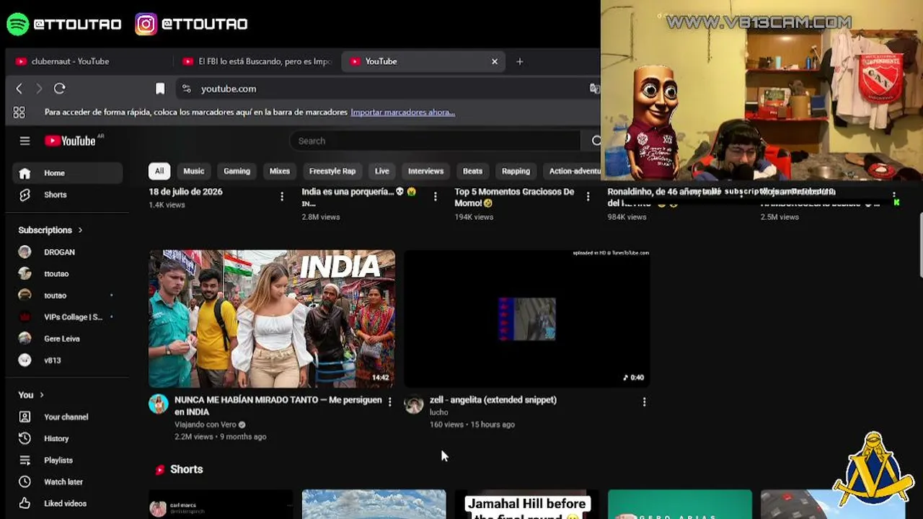
Task: Select the Interviews filter chip
Action: point(425,172)
